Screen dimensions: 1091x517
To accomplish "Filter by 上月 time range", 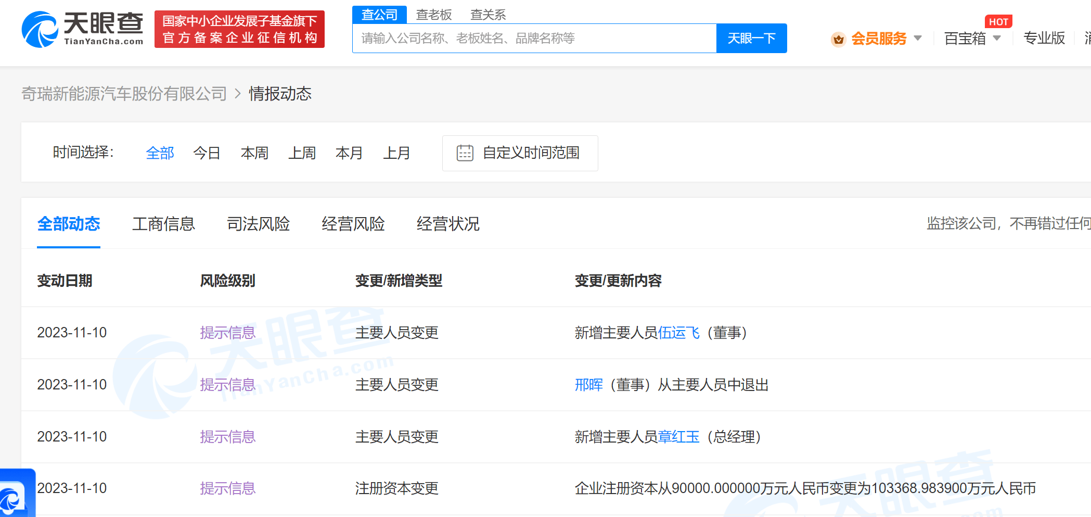I will pos(396,153).
